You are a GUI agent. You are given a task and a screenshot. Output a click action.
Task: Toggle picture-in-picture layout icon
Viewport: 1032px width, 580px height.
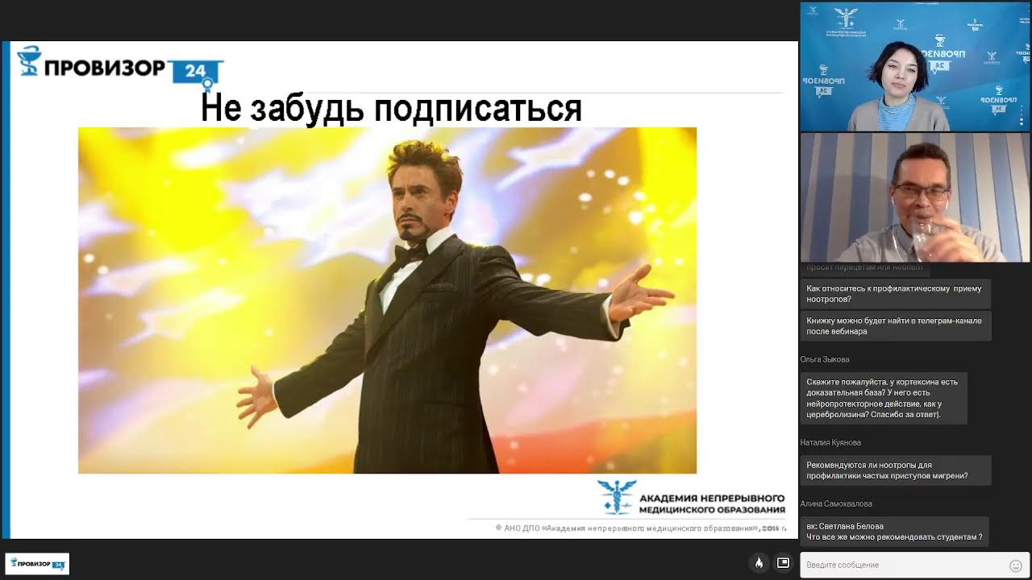(x=783, y=563)
